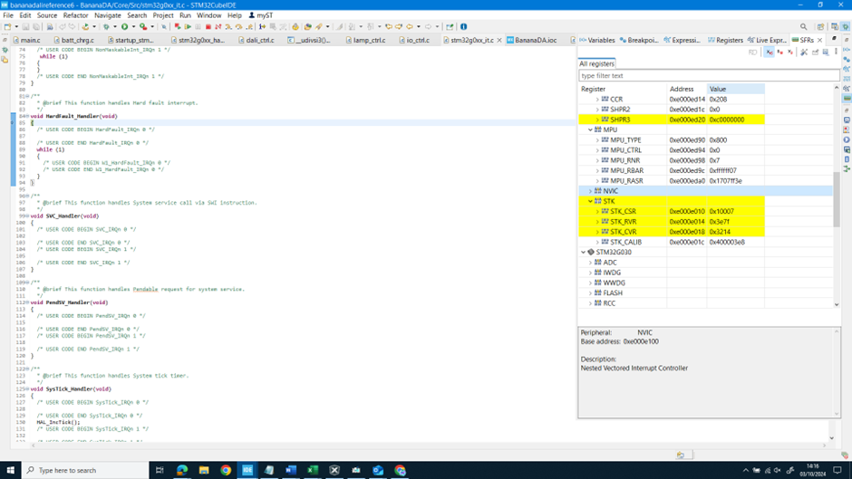Switch to the lamp_ctrl.c editor tab

pyautogui.click(x=369, y=40)
